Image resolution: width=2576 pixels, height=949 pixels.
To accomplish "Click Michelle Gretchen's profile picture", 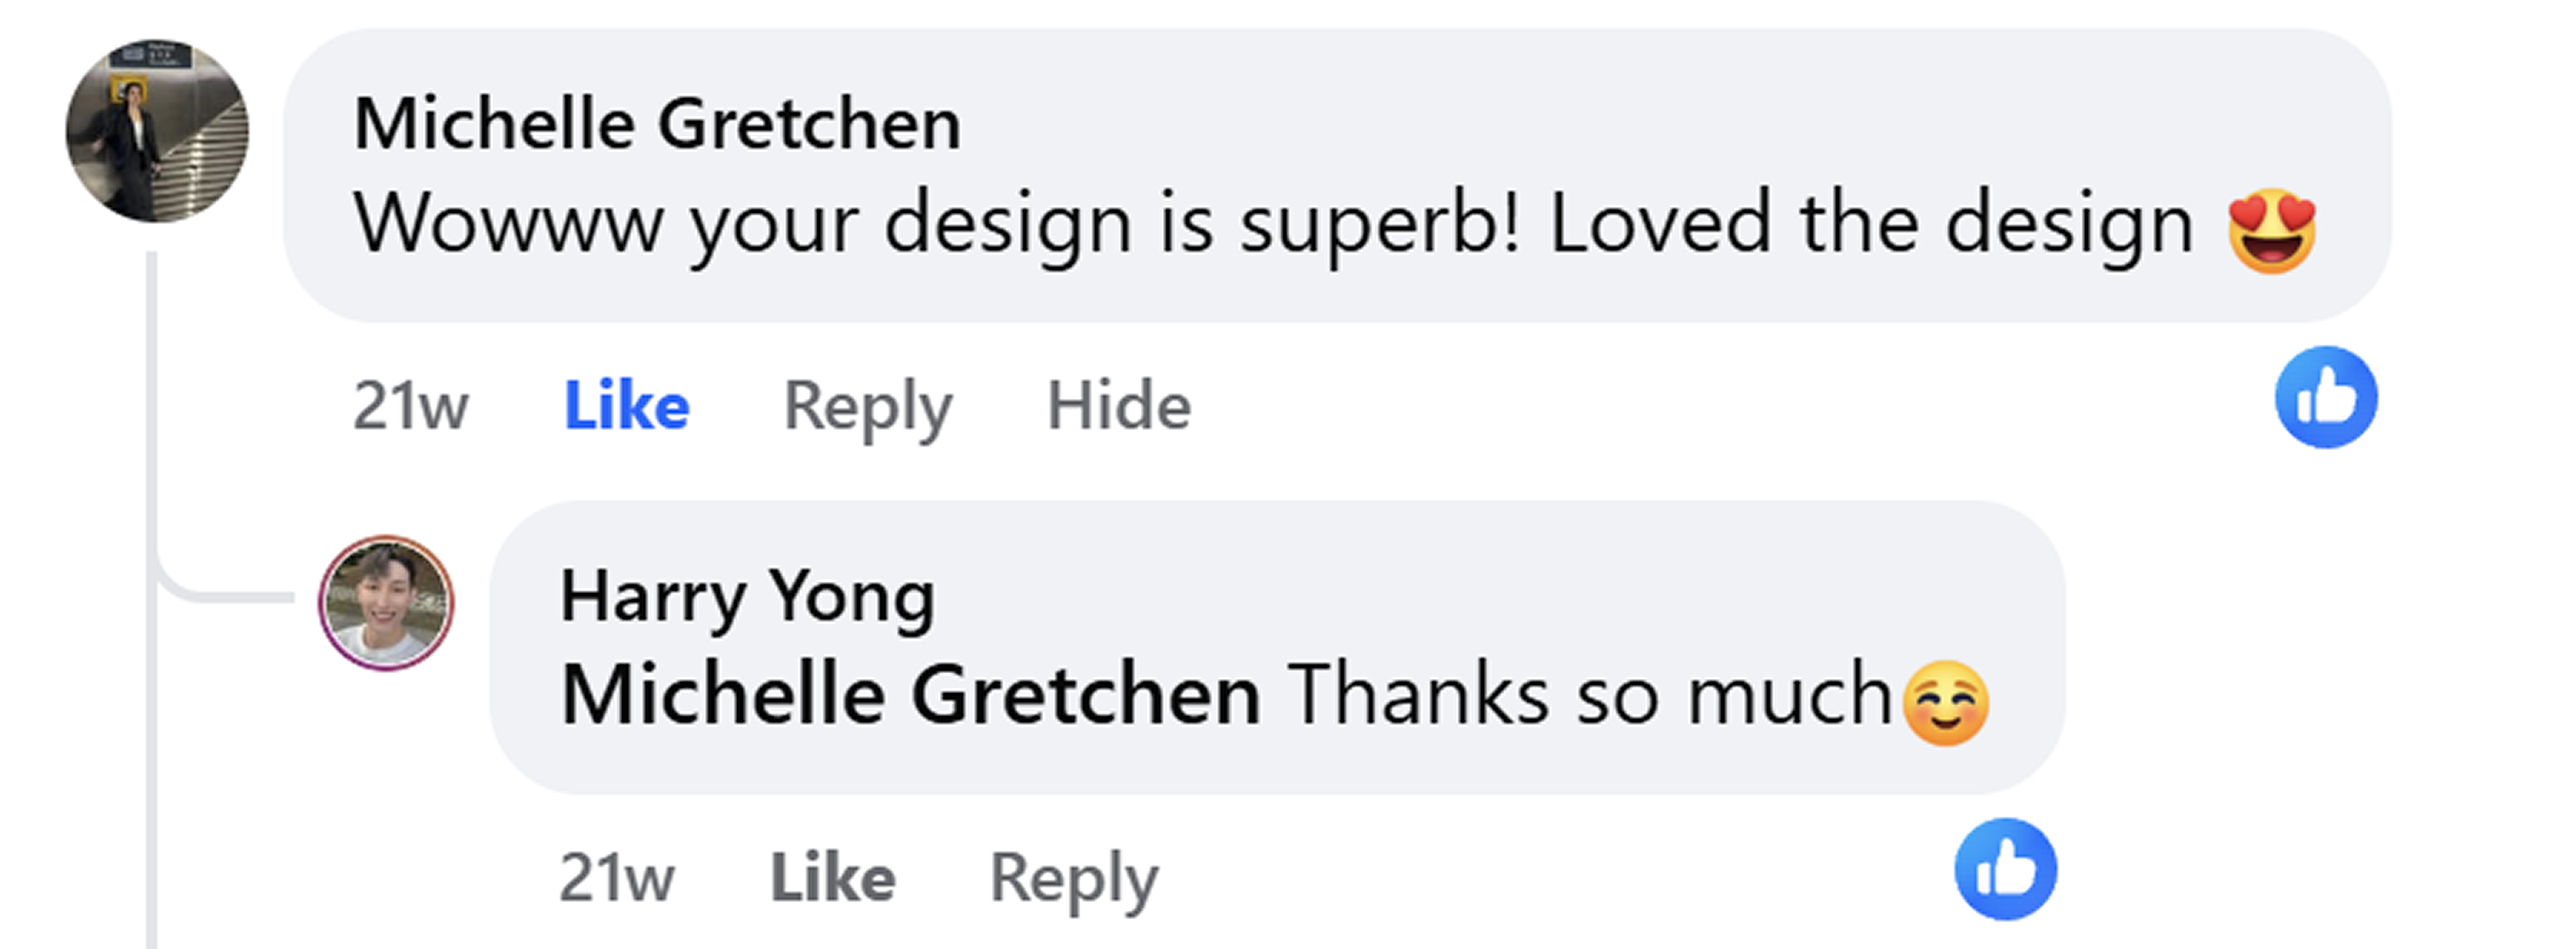I will coord(157,131).
